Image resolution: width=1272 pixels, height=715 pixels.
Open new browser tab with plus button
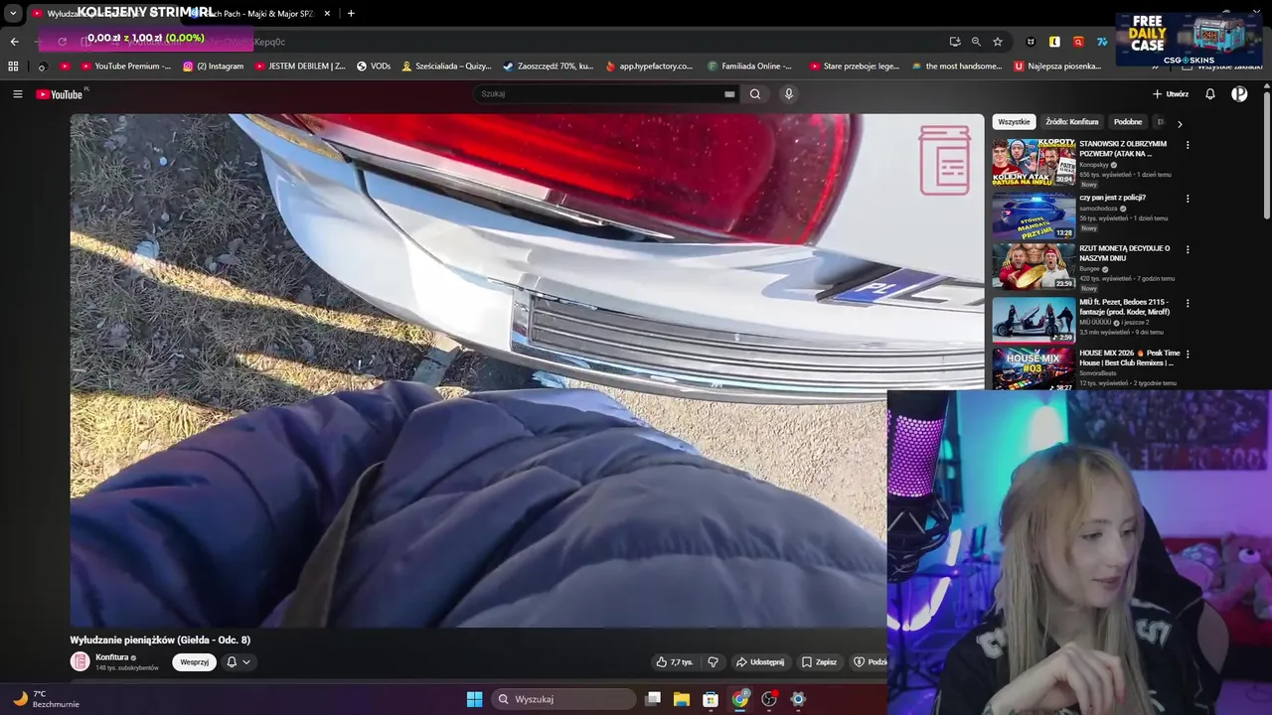pyautogui.click(x=351, y=13)
